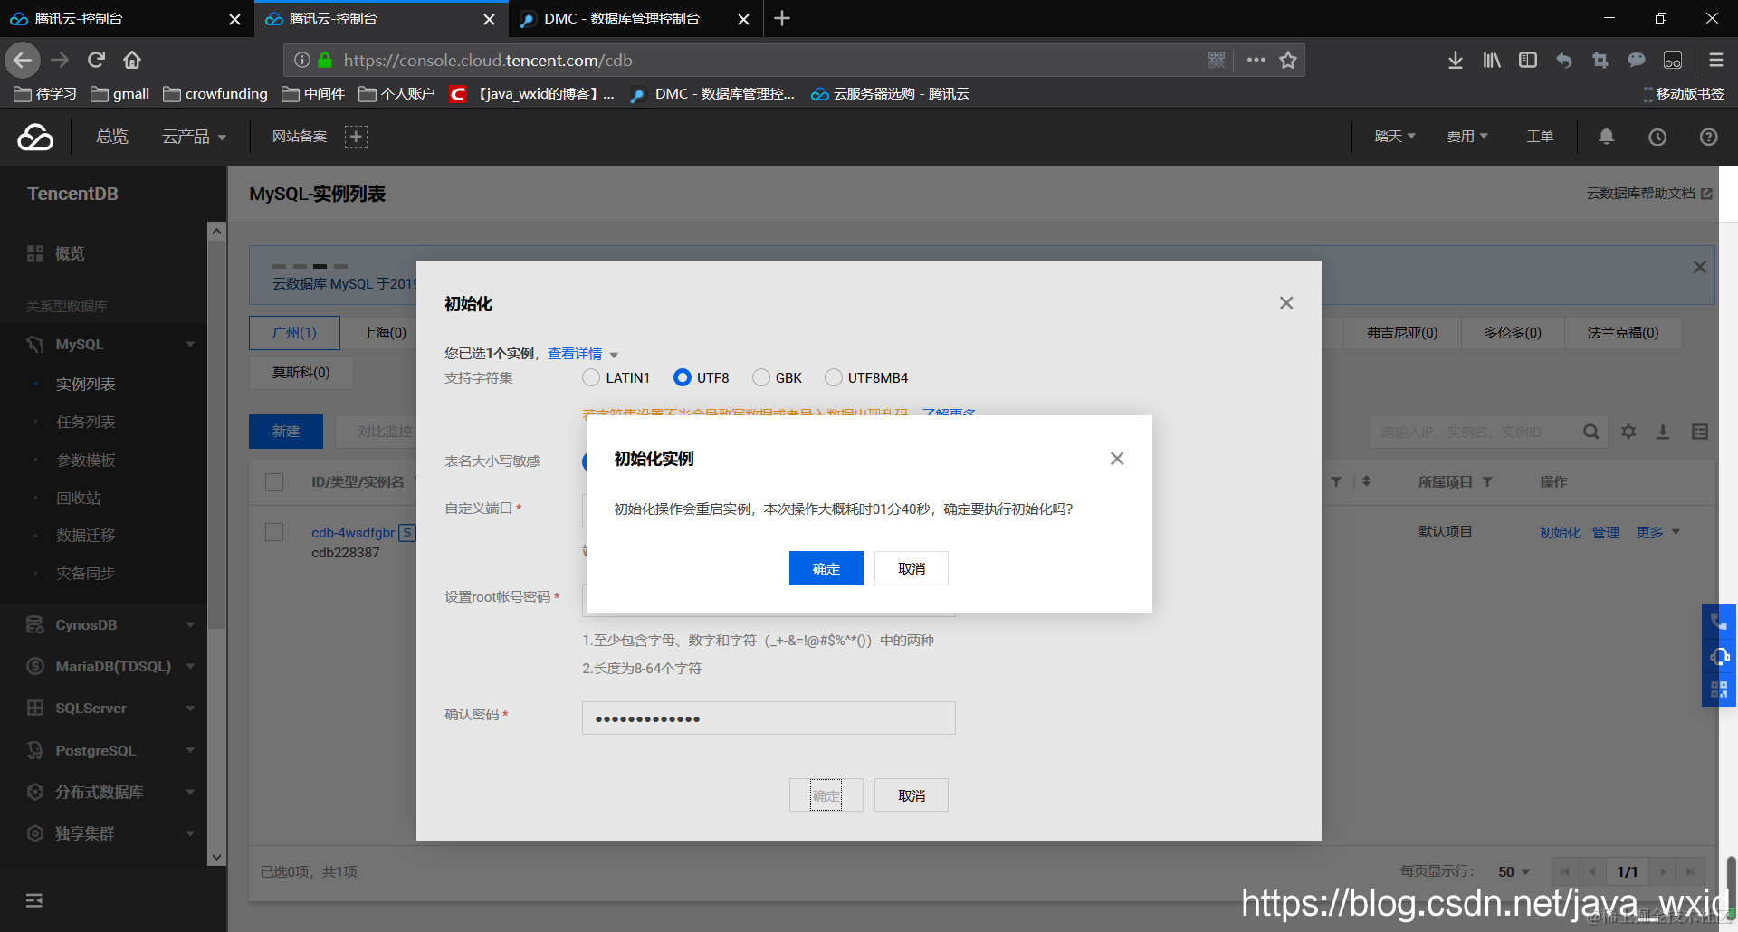Select the LATIN1 charset radio button
The height and width of the screenshot is (932, 1738).
(591, 377)
